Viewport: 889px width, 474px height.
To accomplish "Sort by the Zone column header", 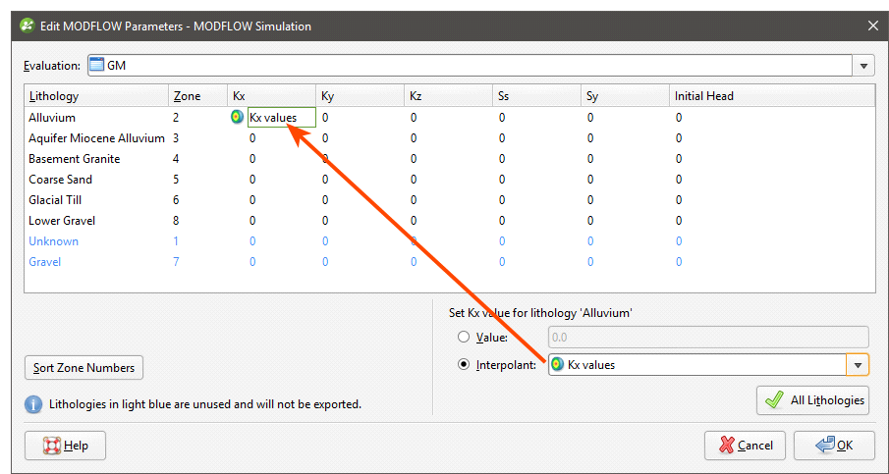I will 197,96.
